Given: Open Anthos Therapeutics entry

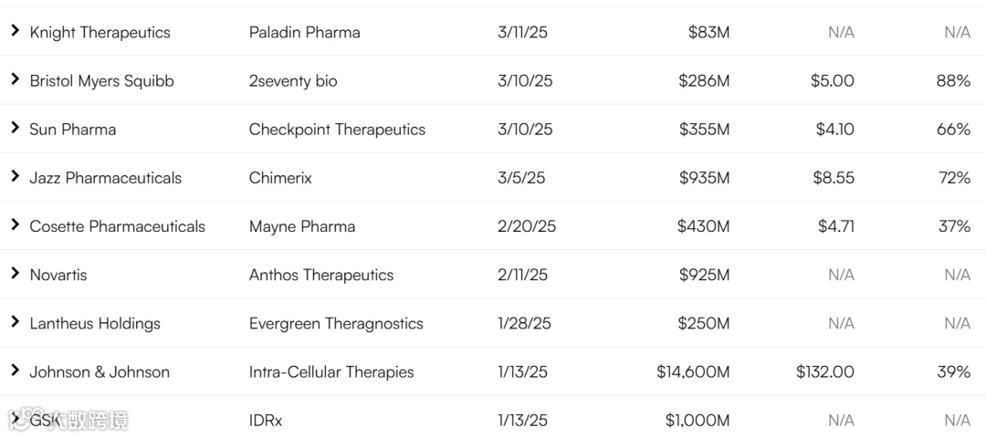Looking at the screenshot, I should (321, 275).
